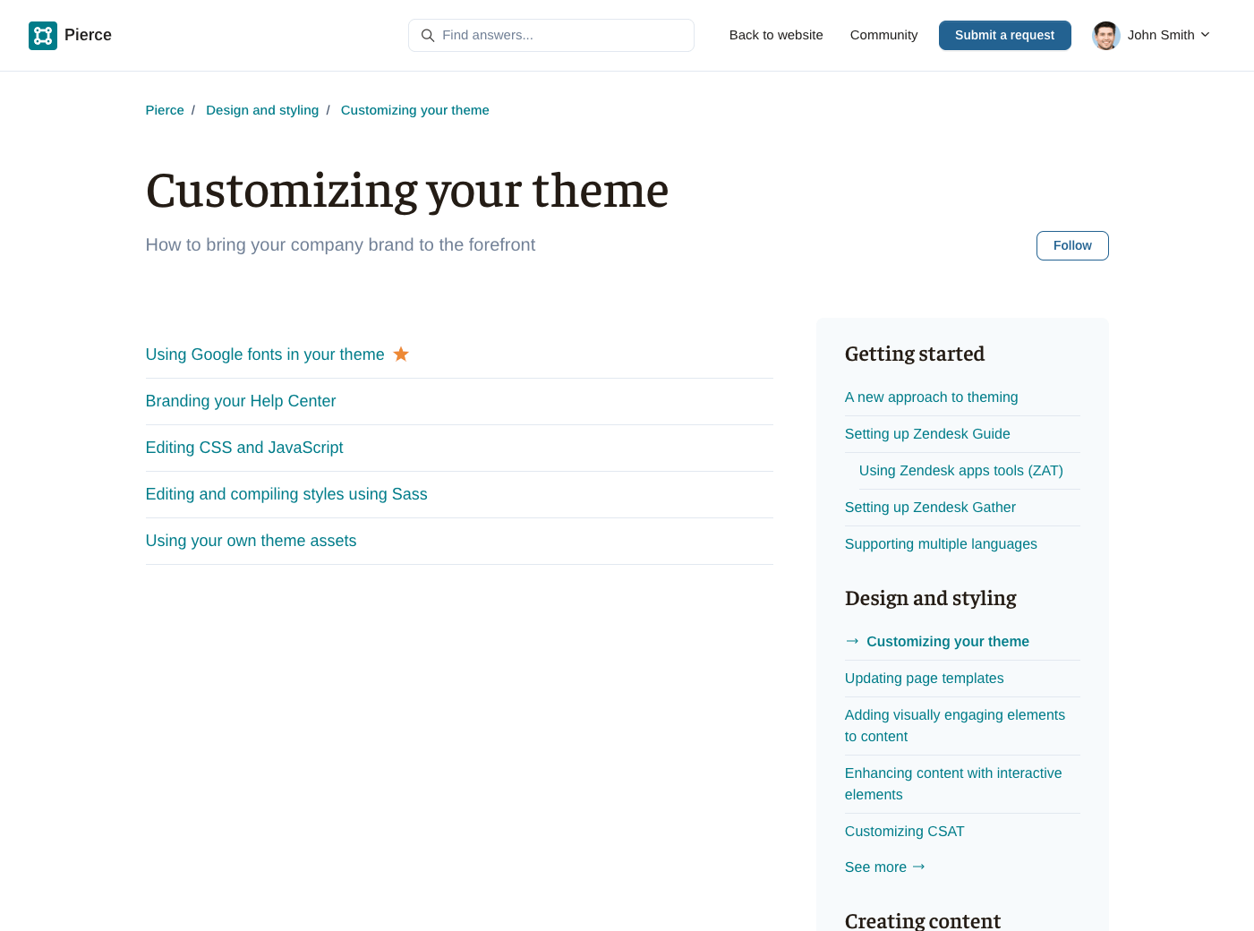The height and width of the screenshot is (931, 1254).
Task: Click John Smith's profile avatar
Action: tap(1106, 36)
